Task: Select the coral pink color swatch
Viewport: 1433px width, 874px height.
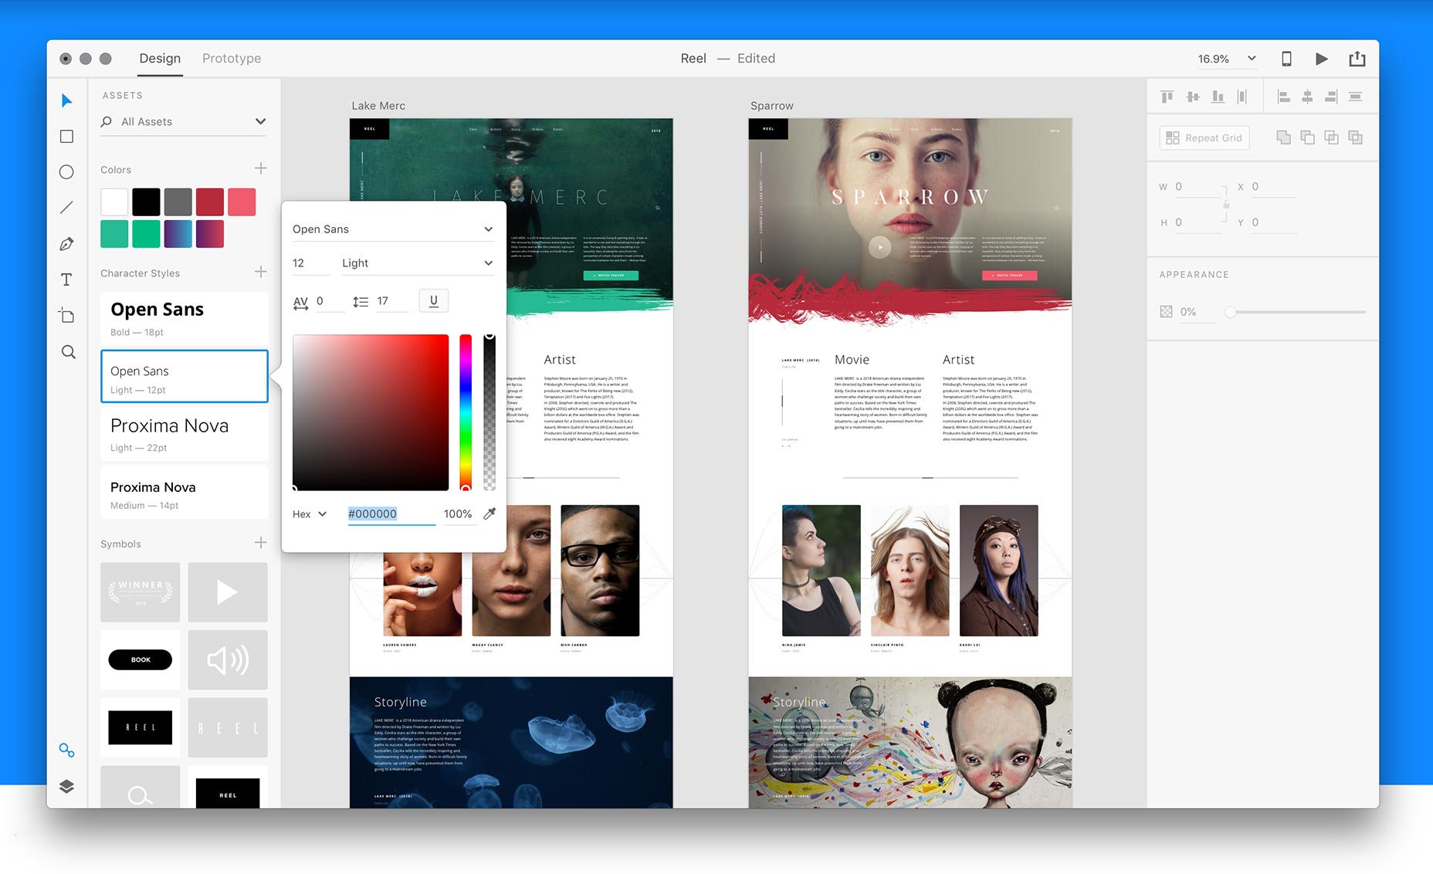Action: 242,202
